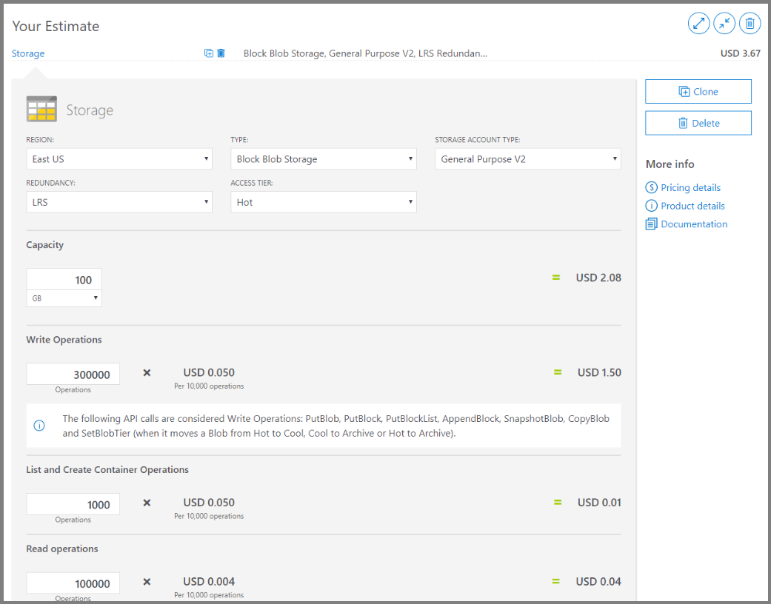
Task: Click the 'Capacity' section heading
Action: [x=44, y=245]
